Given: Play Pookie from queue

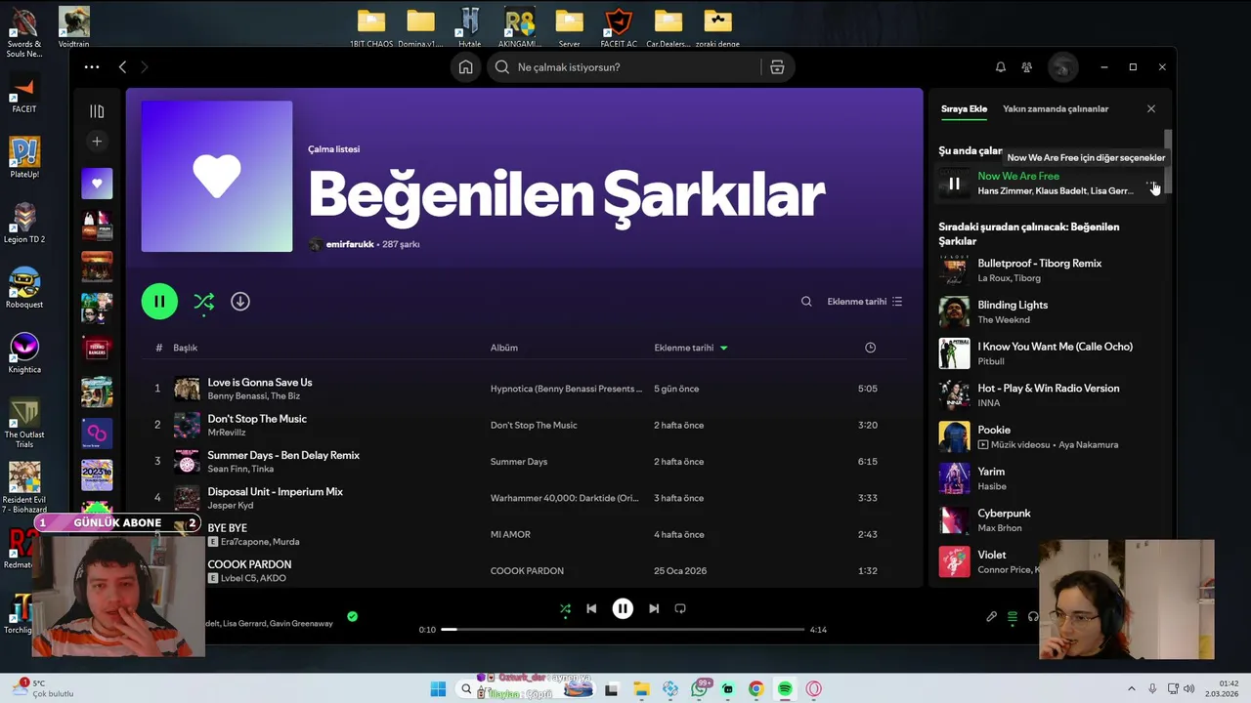Looking at the screenshot, I should pyautogui.click(x=1051, y=436).
